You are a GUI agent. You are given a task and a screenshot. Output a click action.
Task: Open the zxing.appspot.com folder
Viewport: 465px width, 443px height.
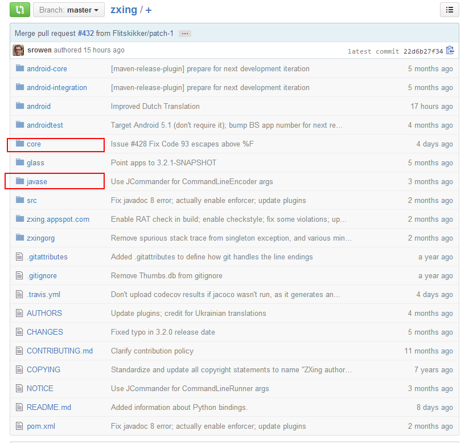58,220
